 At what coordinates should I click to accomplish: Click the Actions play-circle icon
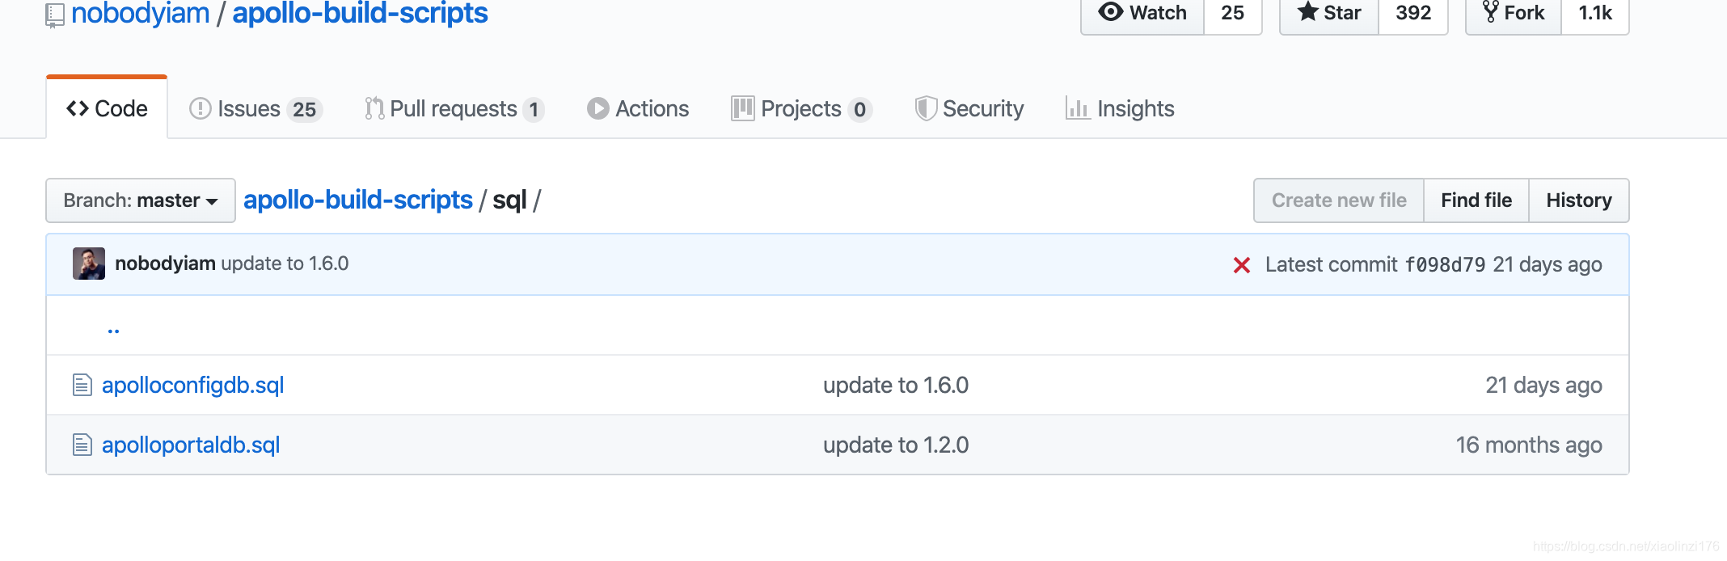click(x=597, y=108)
